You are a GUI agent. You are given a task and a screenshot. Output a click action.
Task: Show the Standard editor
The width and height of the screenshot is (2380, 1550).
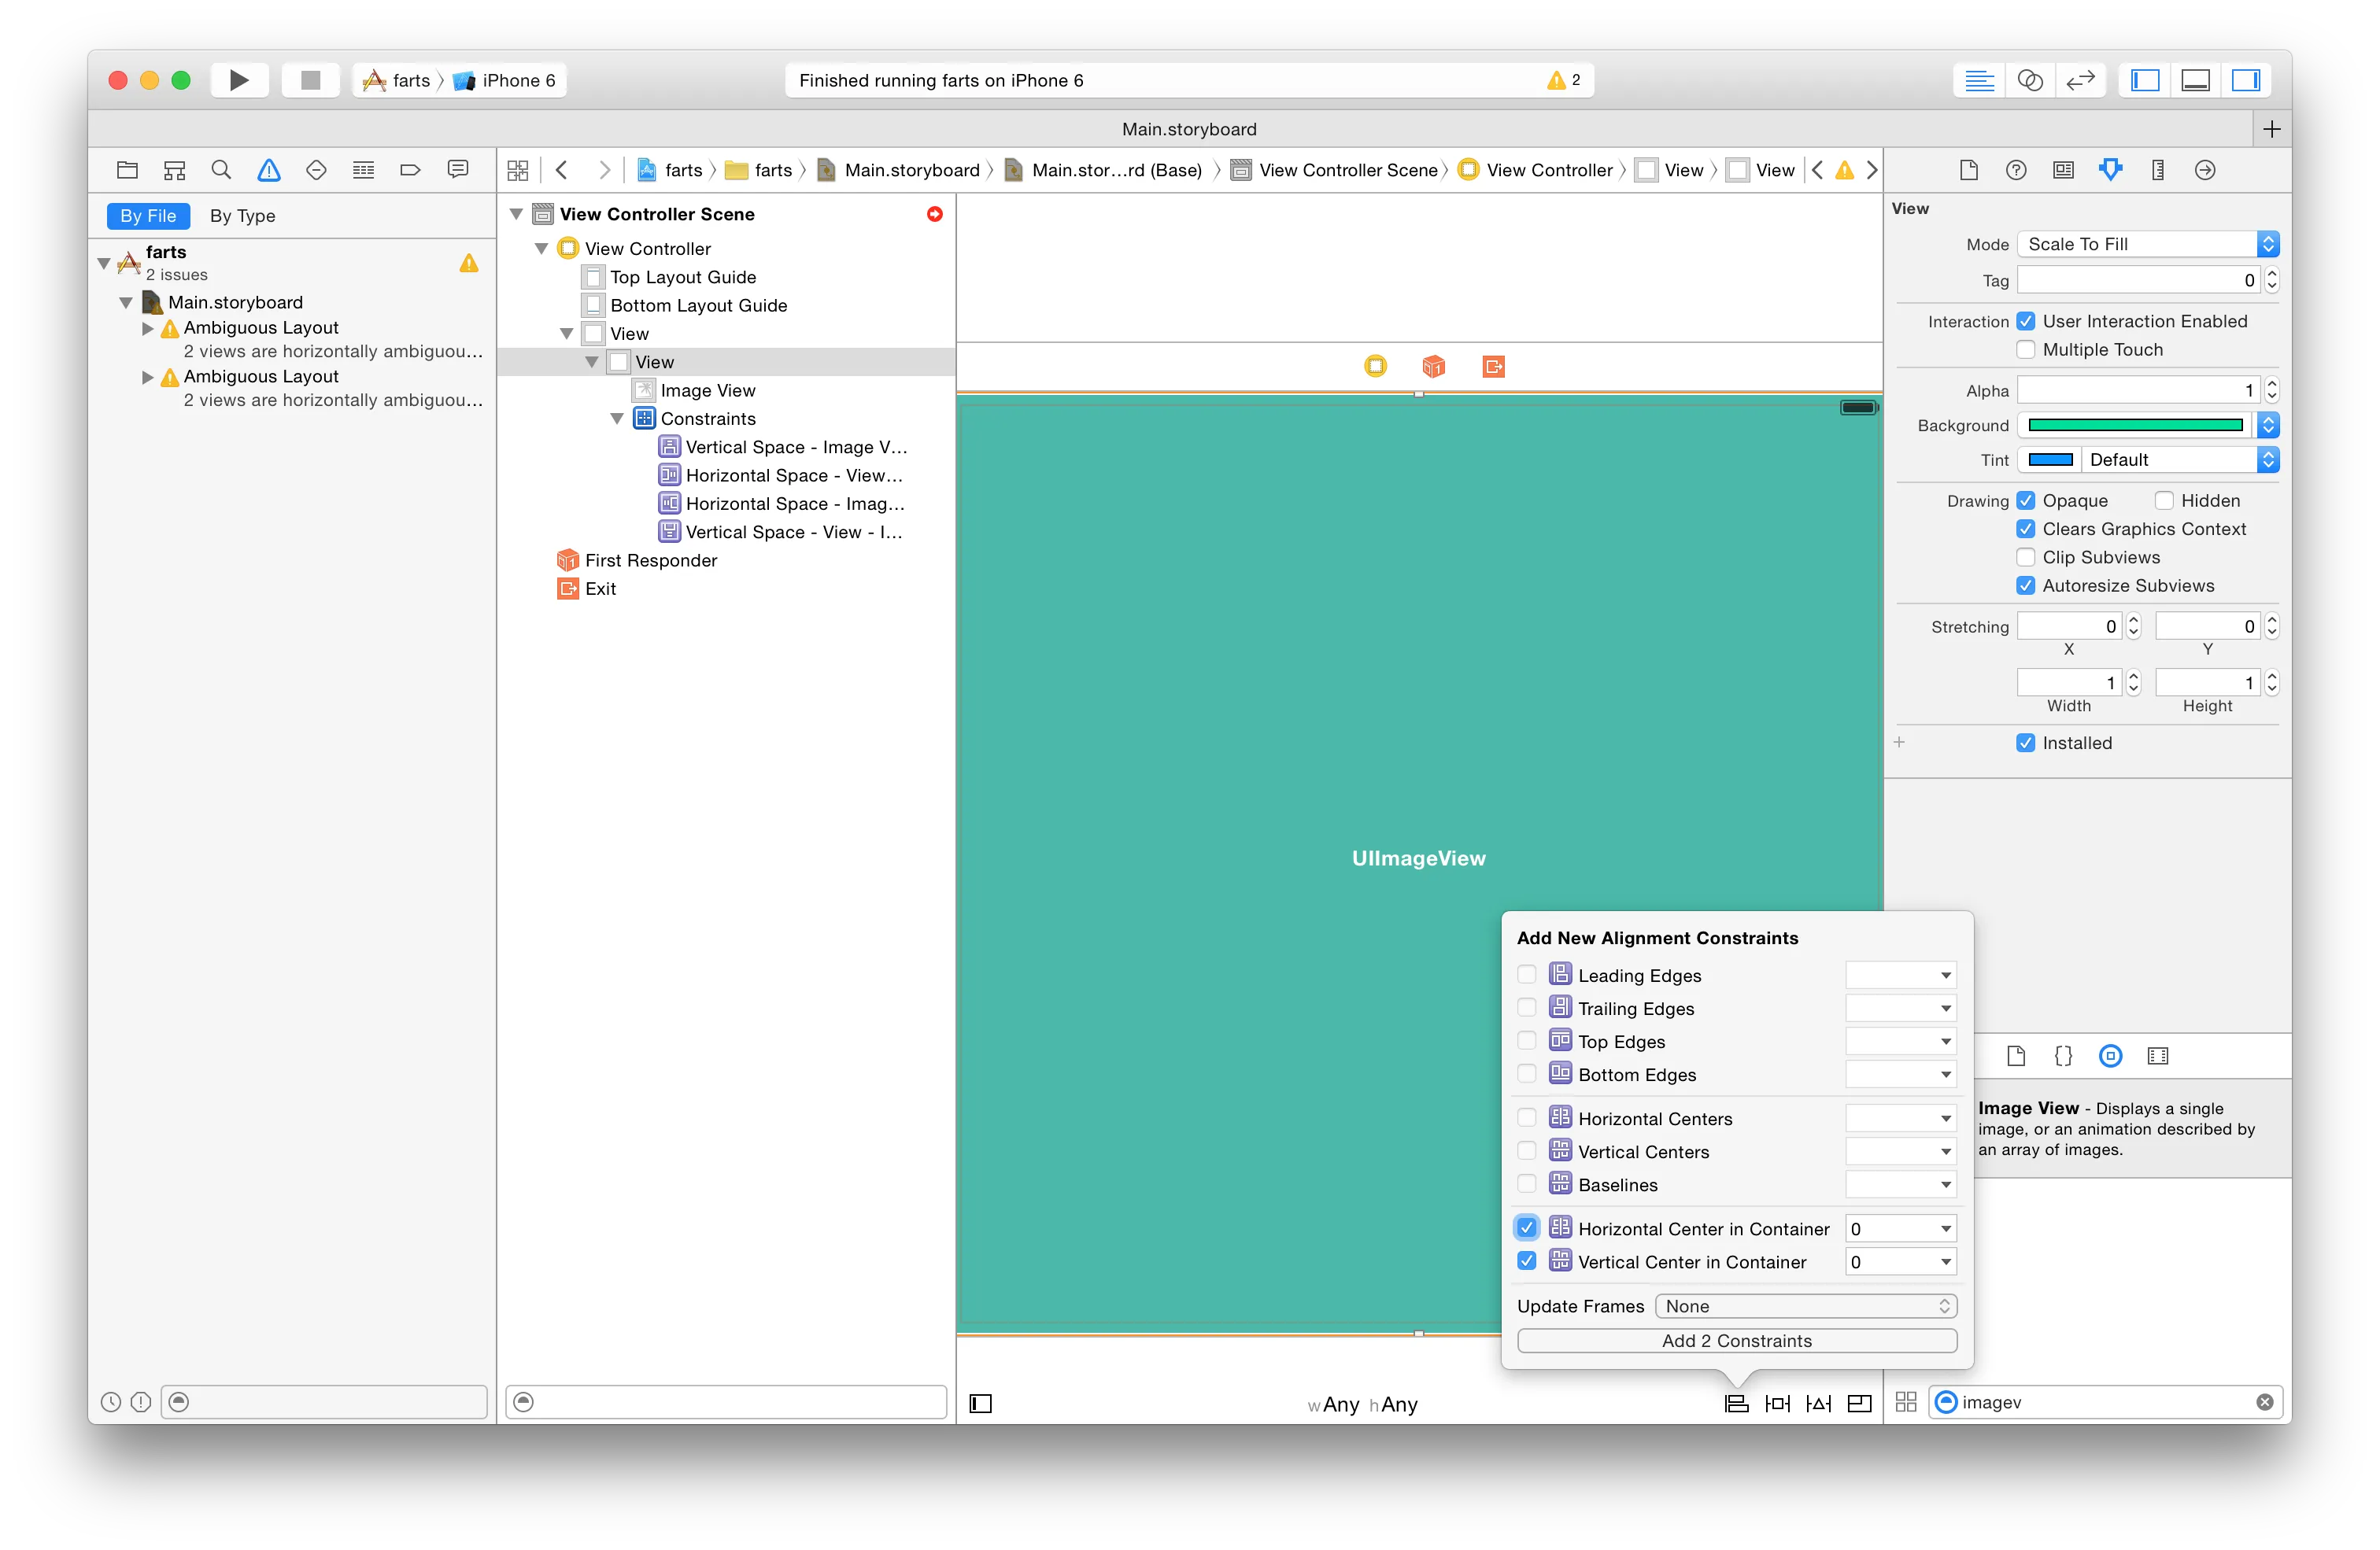pos(1979,80)
